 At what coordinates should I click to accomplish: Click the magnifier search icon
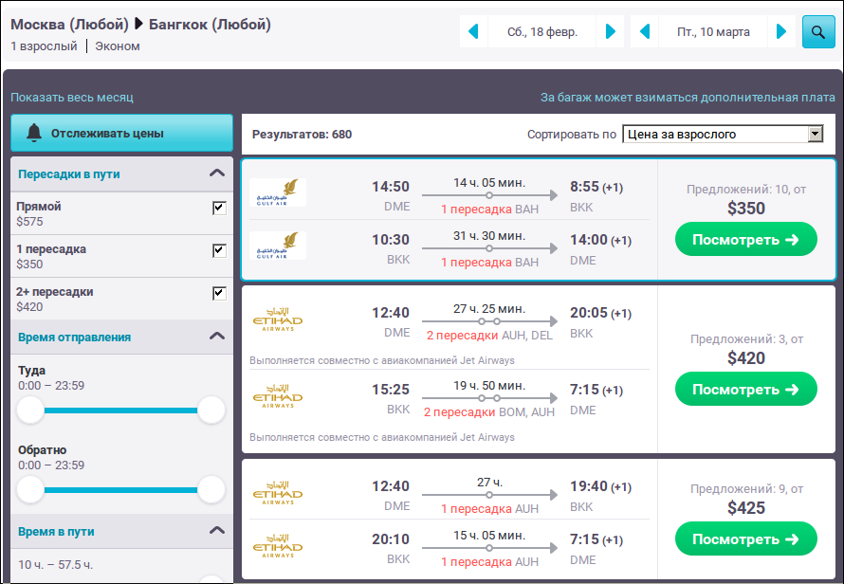[x=818, y=31]
